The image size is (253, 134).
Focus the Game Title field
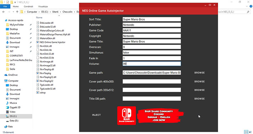click(x=152, y=42)
